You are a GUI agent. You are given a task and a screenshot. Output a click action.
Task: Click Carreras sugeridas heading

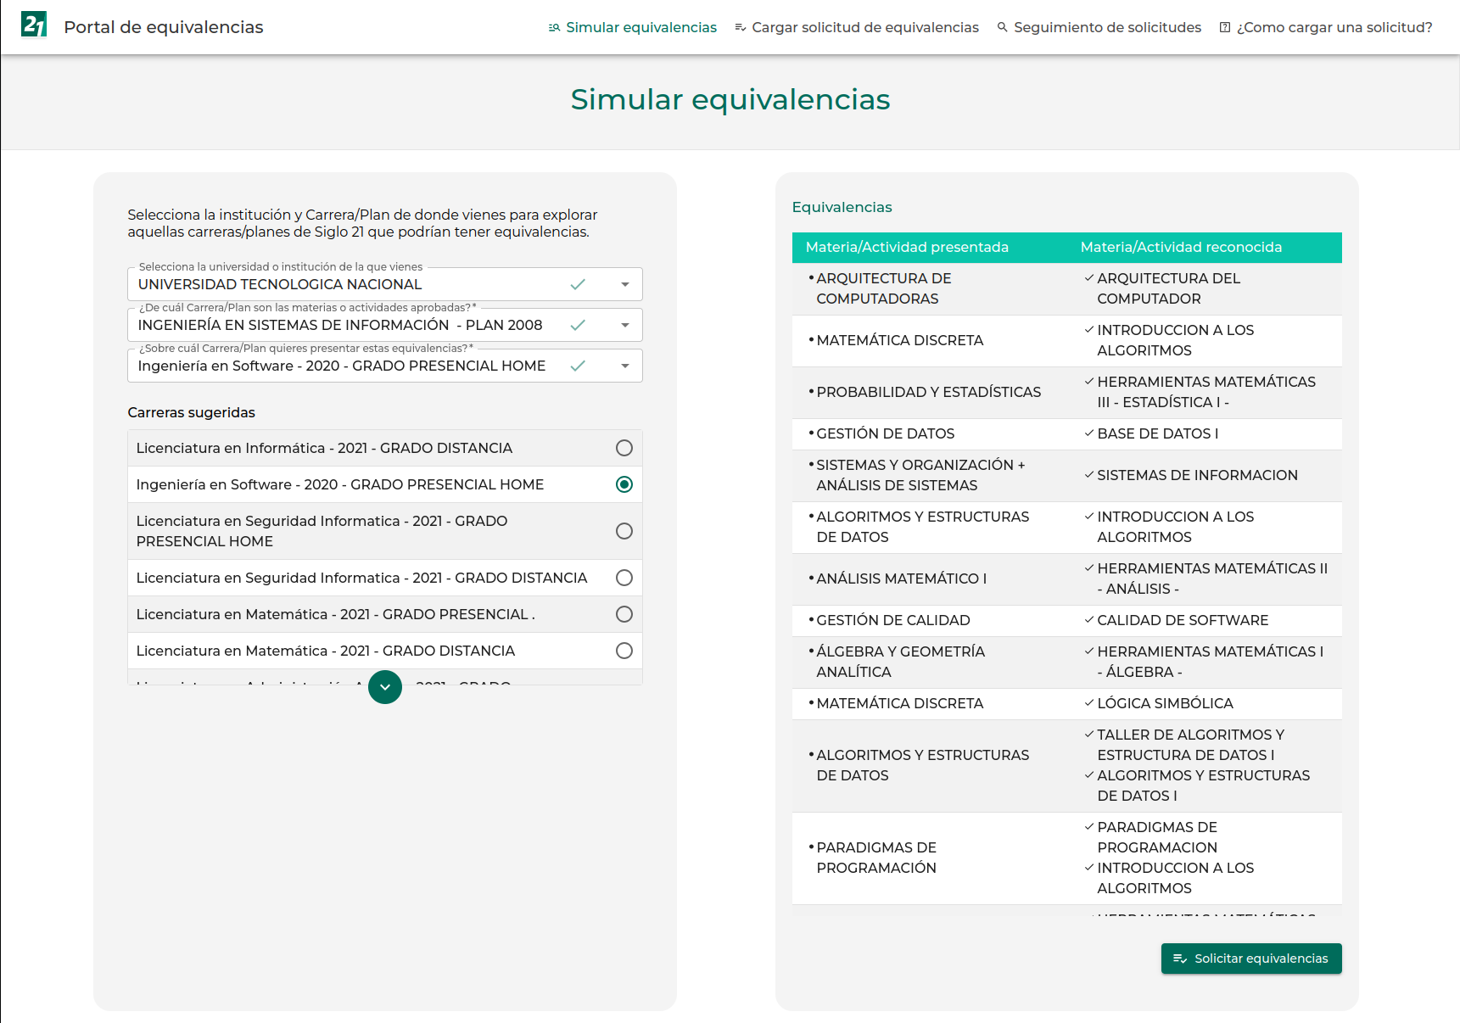coord(191,412)
